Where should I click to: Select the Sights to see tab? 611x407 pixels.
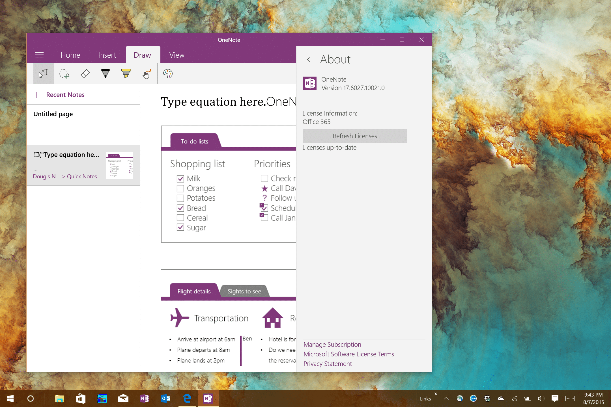pos(244,291)
